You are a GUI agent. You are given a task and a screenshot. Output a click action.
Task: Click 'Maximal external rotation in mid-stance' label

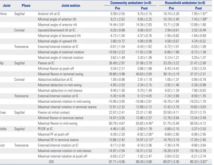[x=65, y=151]
